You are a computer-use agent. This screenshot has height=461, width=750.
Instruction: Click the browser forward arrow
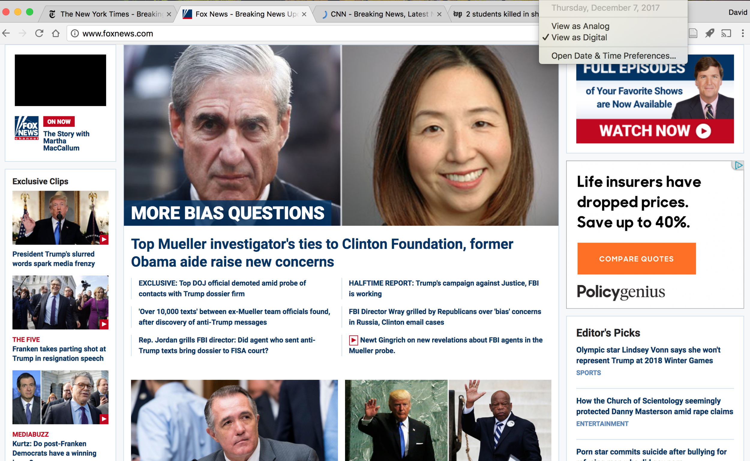click(22, 33)
